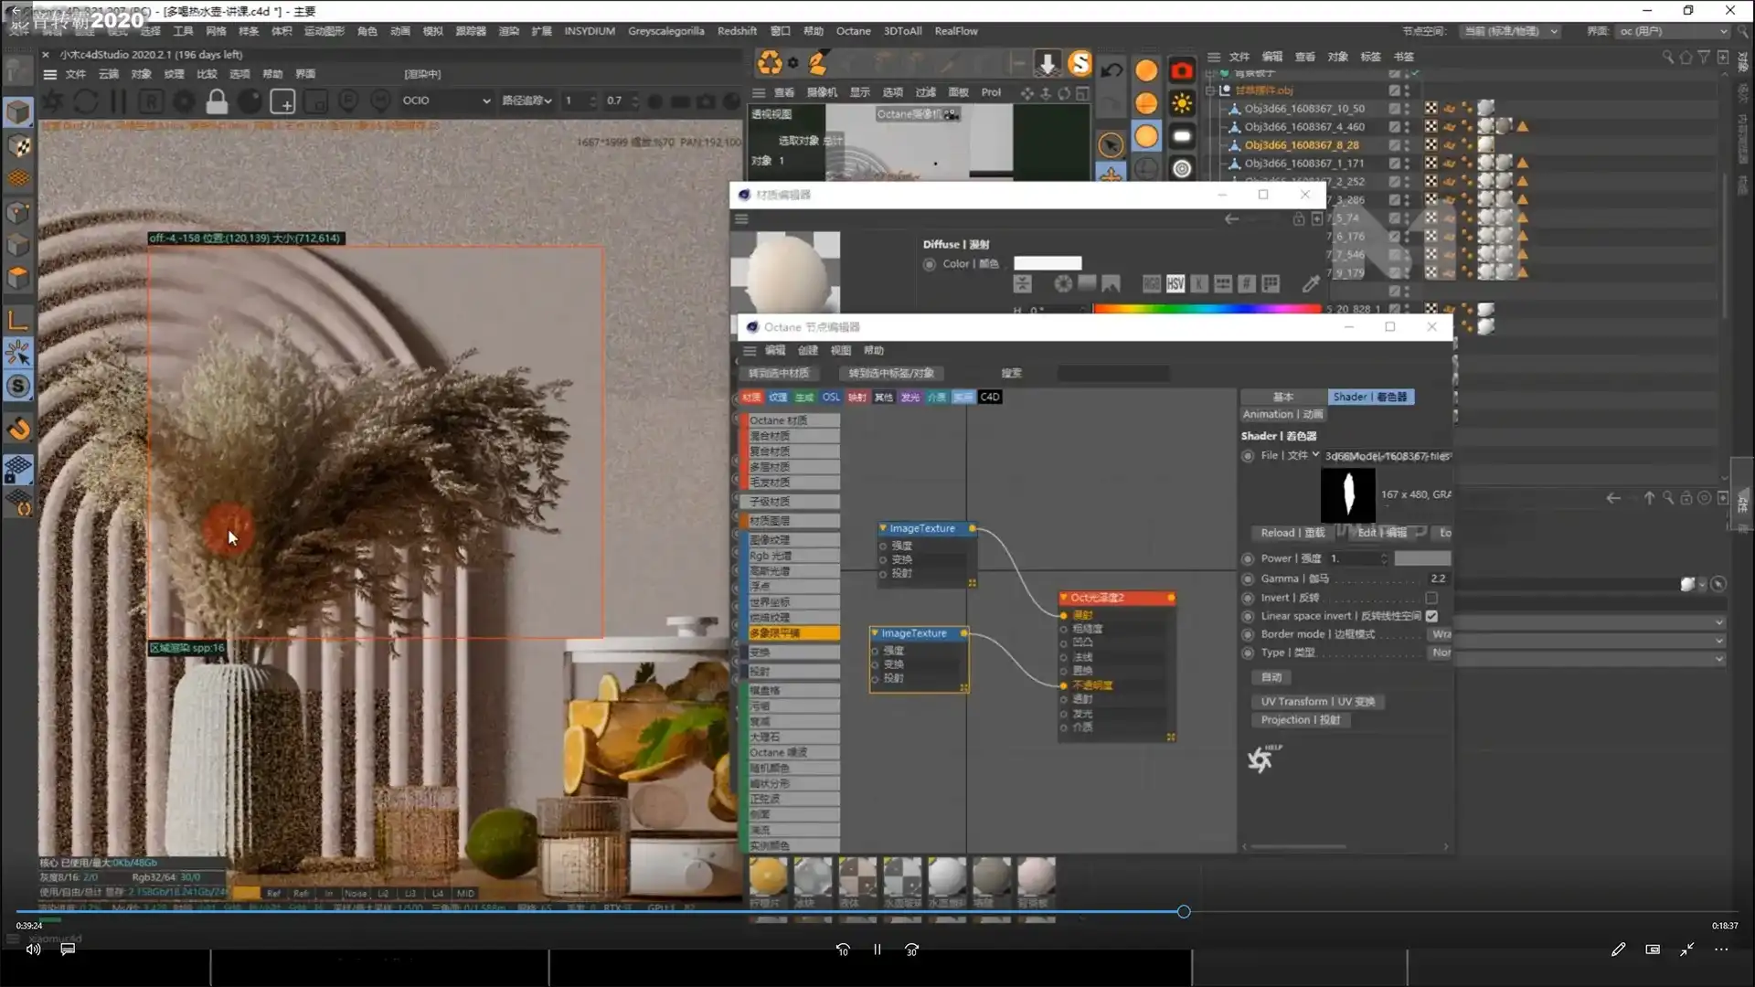Click the pause render icon
Viewport: 1755px width, 987px height.
[x=118, y=101]
